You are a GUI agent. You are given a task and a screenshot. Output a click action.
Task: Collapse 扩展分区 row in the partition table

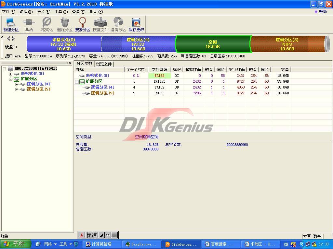pyautogui.click(x=77, y=81)
